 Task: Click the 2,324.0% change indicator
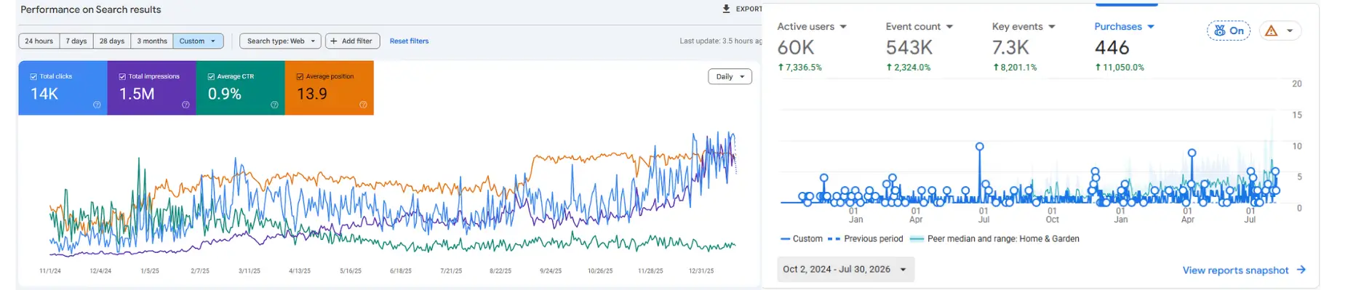pyautogui.click(x=908, y=67)
